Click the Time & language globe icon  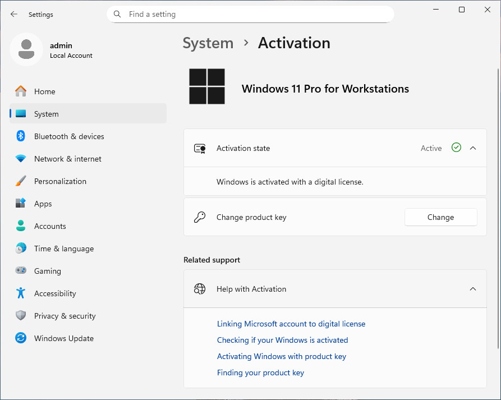tap(21, 248)
